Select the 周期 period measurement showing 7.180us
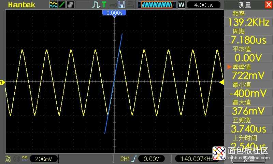Screen dimensions: 273x164 248,36
